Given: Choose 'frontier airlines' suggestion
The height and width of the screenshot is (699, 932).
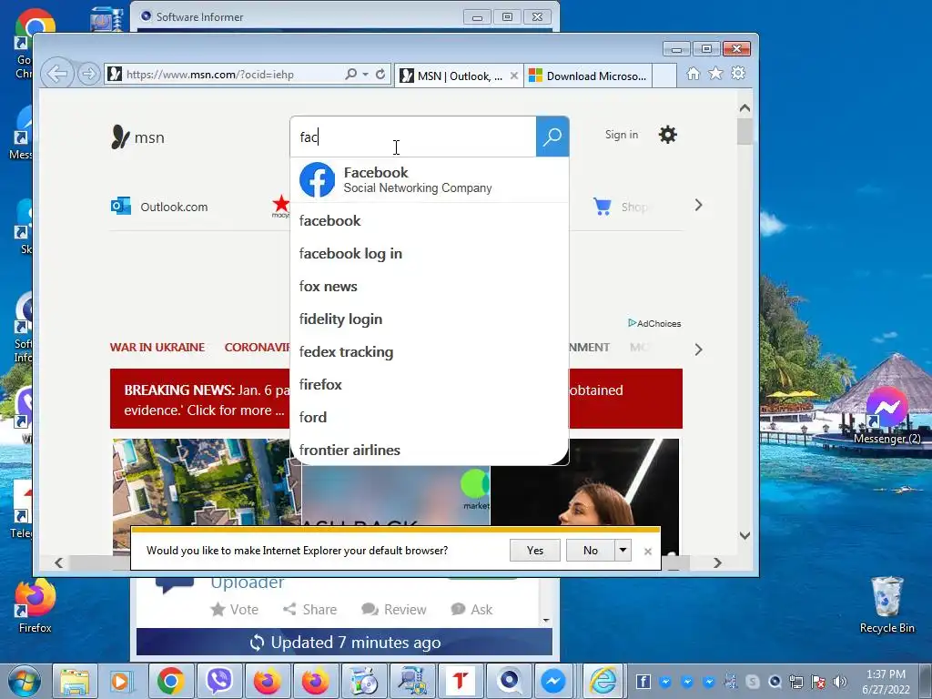Looking at the screenshot, I should [x=430, y=450].
